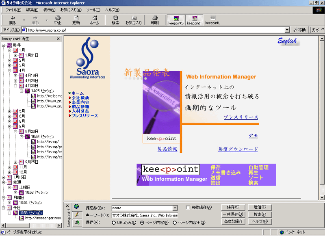Open the 編集(E) menu
The height and width of the screenshot is (236, 325).
32,10
